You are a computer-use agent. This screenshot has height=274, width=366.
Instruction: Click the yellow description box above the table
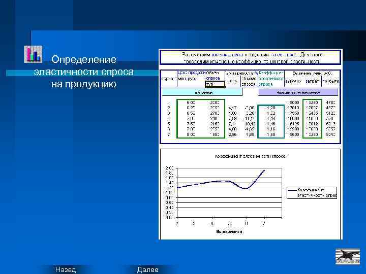(250, 57)
